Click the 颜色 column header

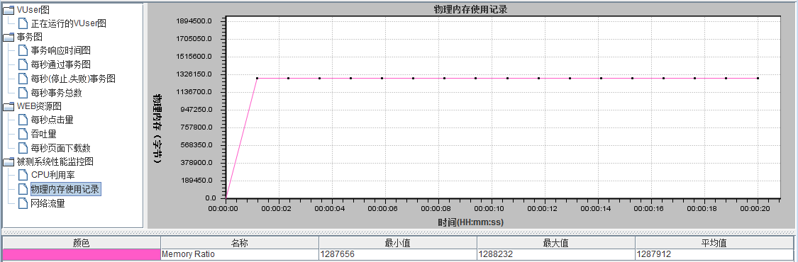pyautogui.click(x=82, y=243)
